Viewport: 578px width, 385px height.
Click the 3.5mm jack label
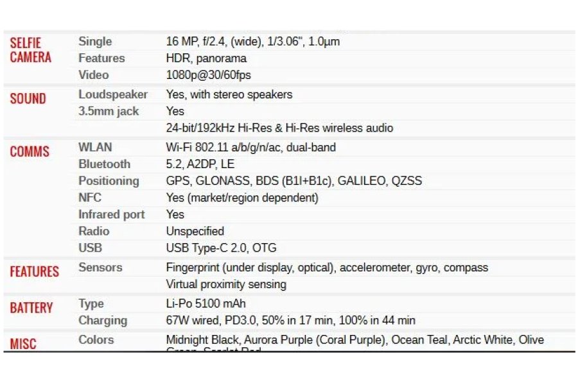pos(109,111)
